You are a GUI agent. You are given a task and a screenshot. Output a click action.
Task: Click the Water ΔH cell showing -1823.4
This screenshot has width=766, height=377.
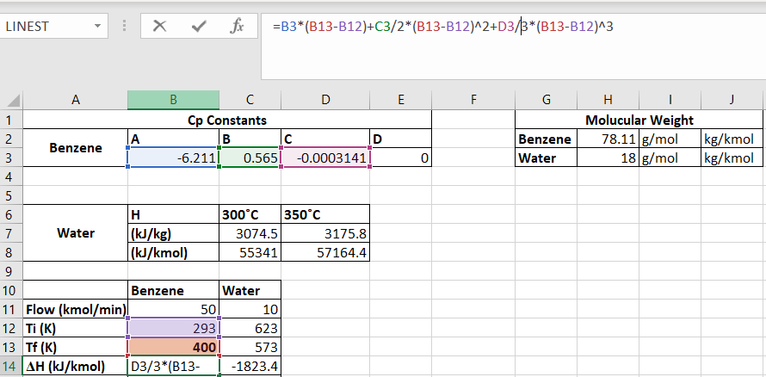click(x=250, y=366)
